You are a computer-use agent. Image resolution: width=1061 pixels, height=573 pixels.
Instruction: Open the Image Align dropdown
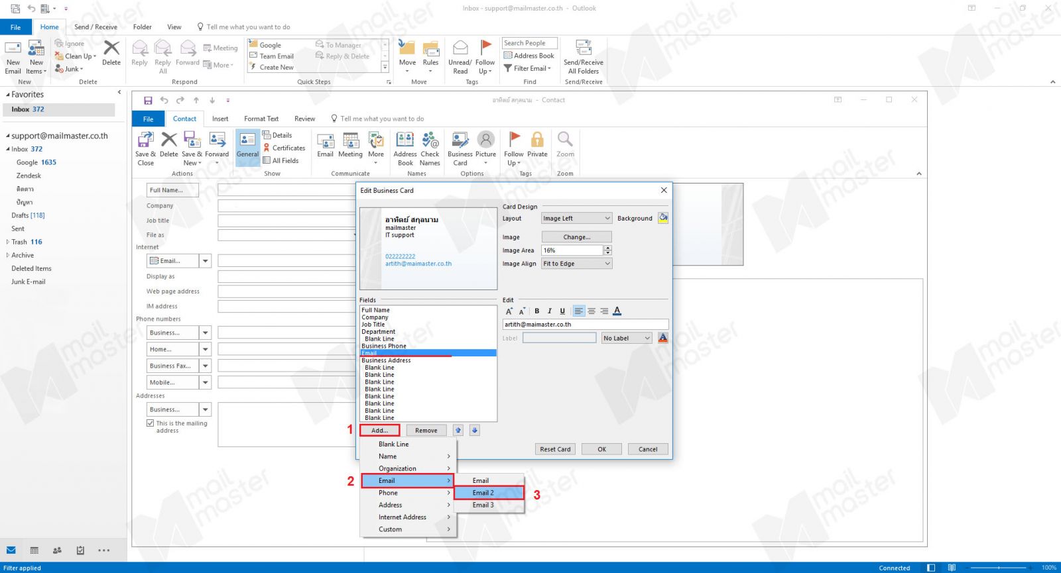(x=576, y=264)
